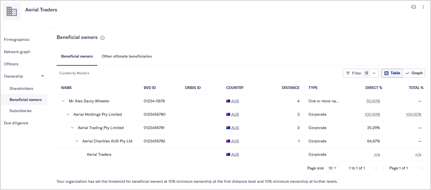This screenshot has height=190, width=431.
Task: Go to previous page arrow
Action: [x=384, y=168]
